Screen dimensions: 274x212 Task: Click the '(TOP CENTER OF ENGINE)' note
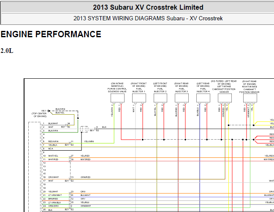pyautogui.click(x=39, y=115)
